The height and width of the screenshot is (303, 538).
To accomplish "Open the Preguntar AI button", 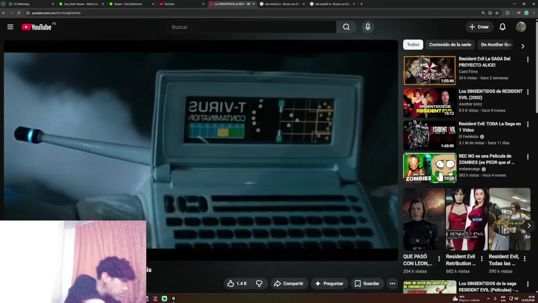I will (x=329, y=284).
